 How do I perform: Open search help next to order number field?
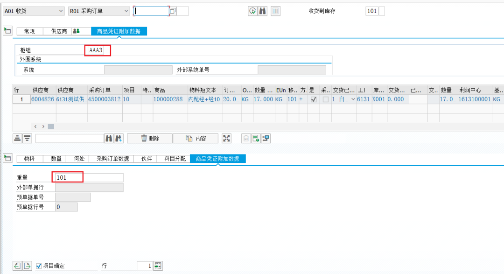pos(173,11)
